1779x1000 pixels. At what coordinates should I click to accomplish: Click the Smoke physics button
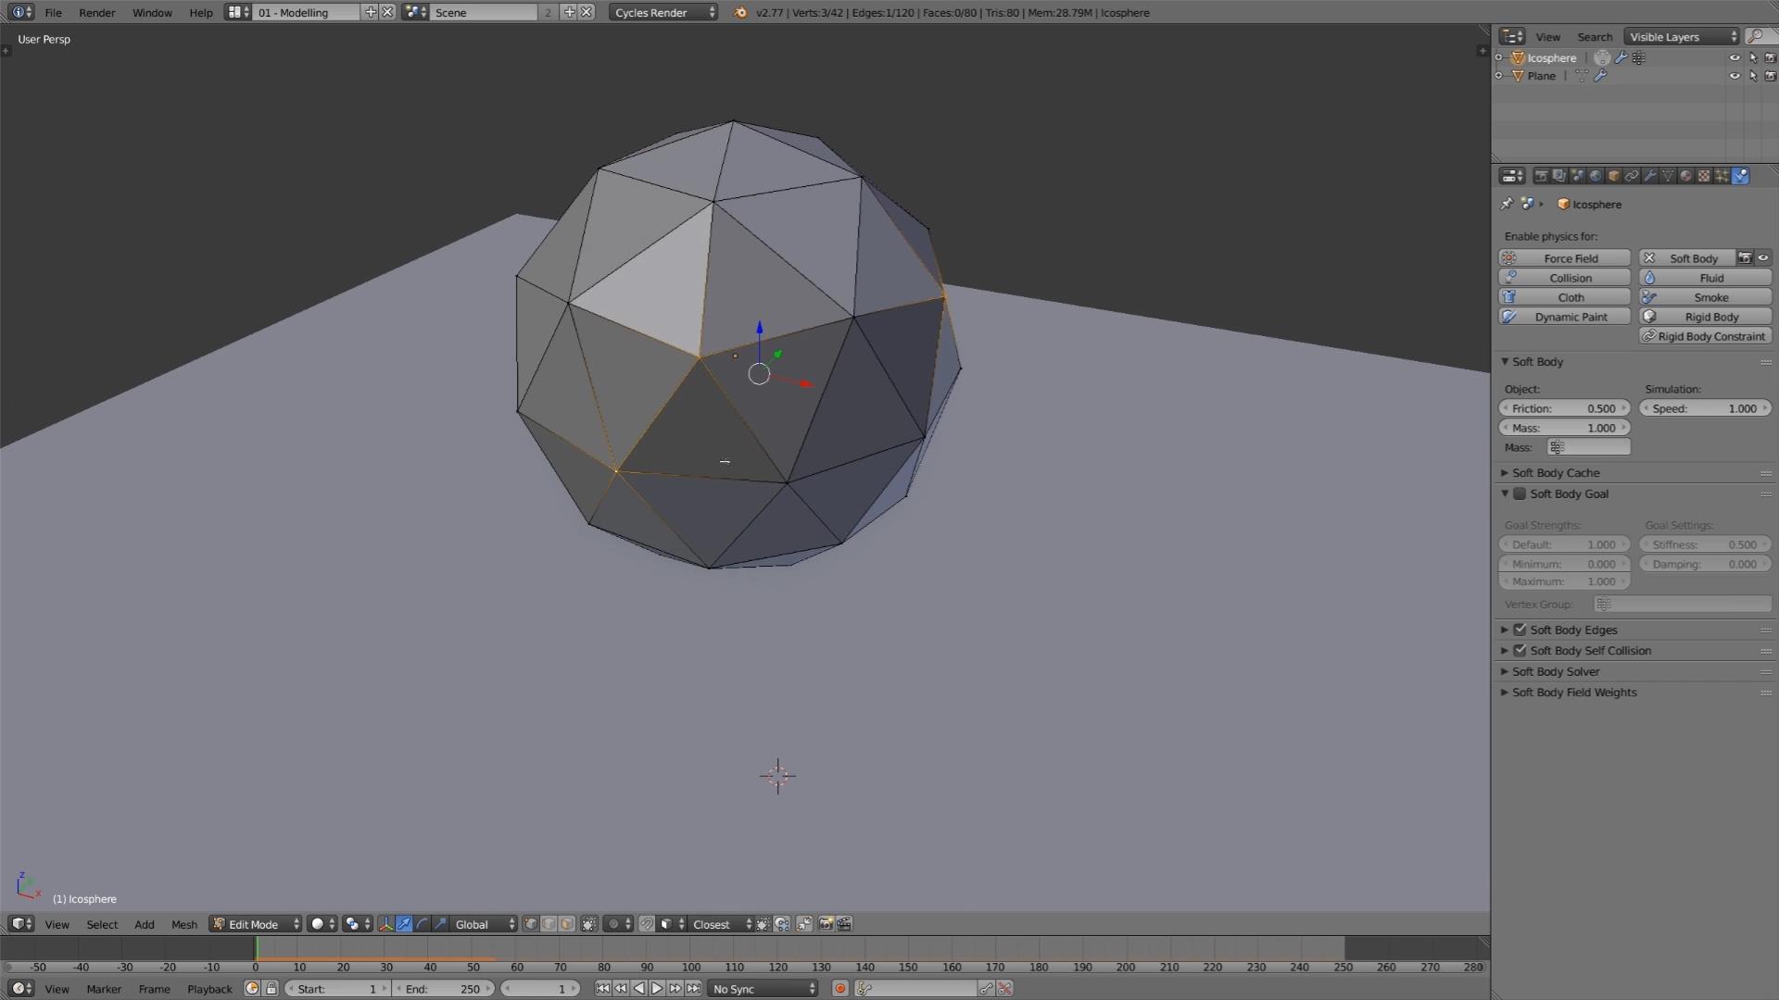(1705, 297)
